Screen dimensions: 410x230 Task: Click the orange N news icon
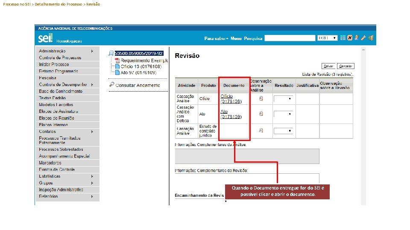pos(350,38)
